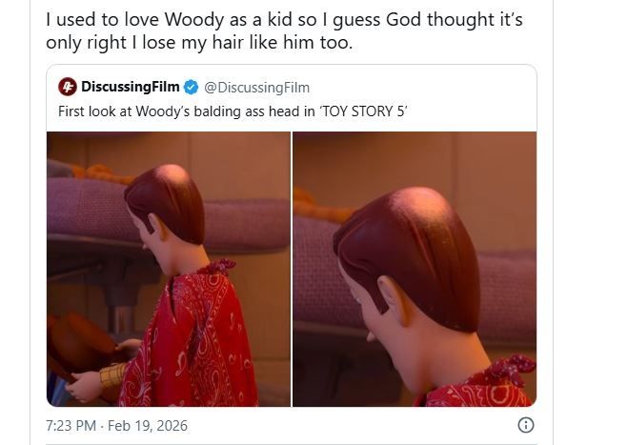This screenshot has height=445, width=628.
Task: Visit the @DiscussingFilm handle
Action: point(256,88)
